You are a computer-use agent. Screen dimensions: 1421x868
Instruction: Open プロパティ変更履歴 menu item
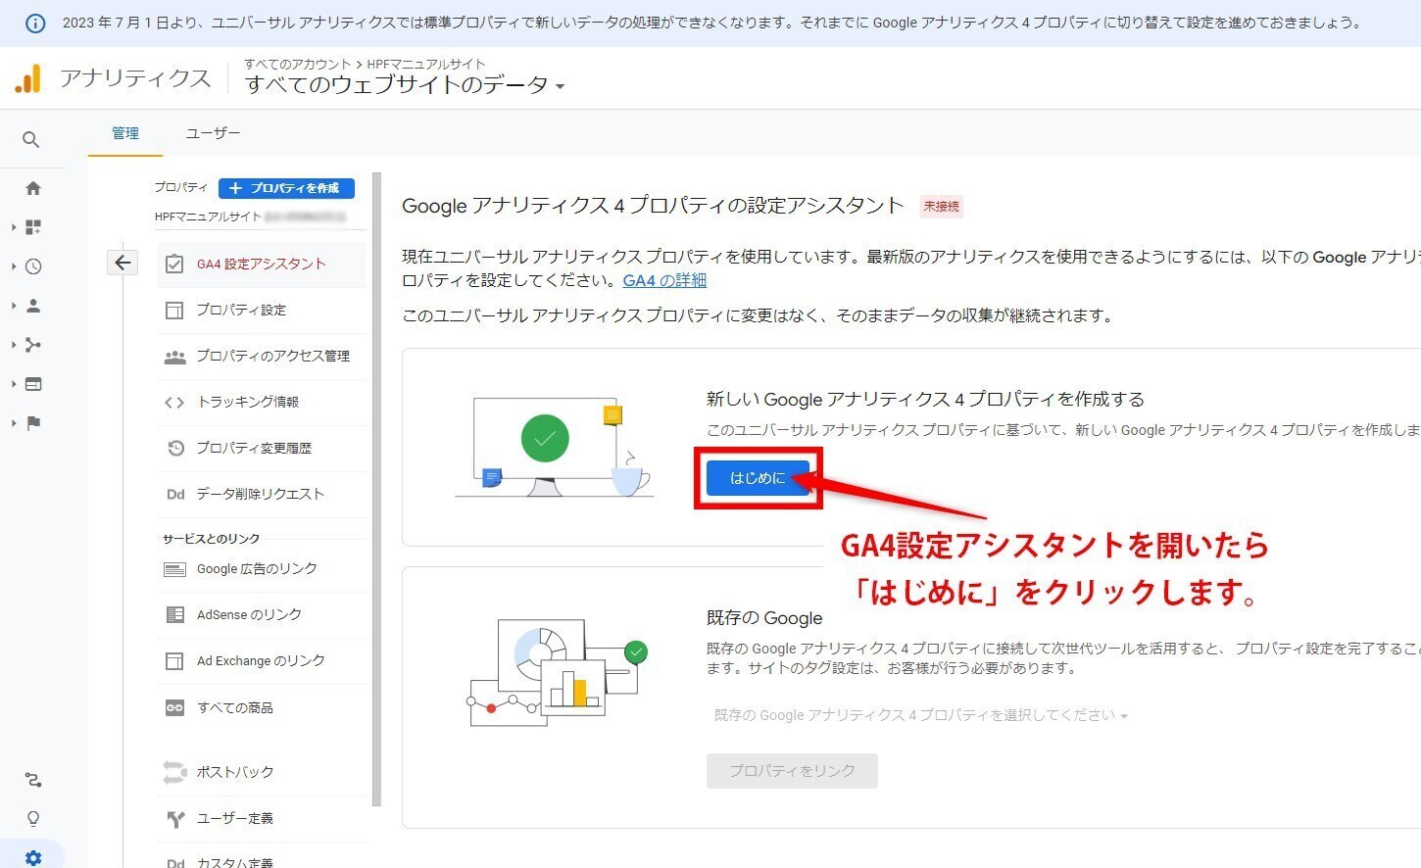coord(261,448)
